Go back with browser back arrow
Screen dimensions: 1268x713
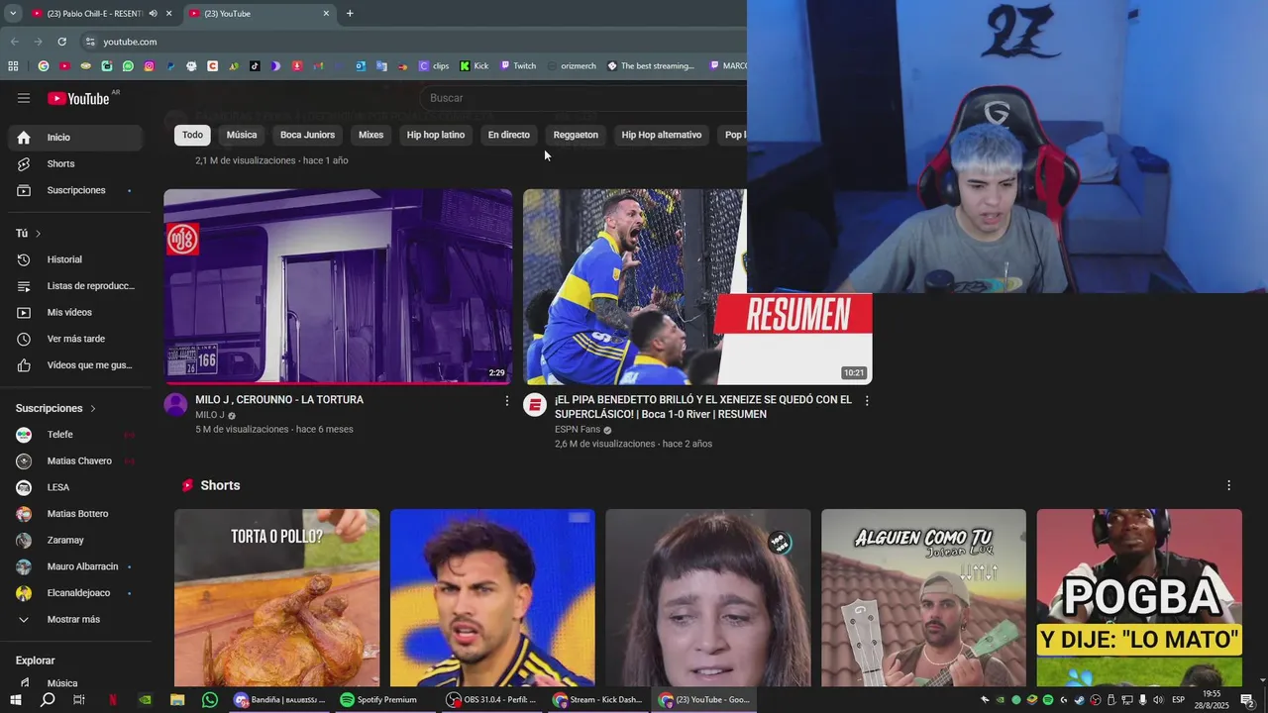click(14, 42)
